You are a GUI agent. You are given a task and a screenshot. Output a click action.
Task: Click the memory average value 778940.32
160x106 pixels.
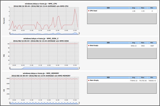click(x=134, y=81)
